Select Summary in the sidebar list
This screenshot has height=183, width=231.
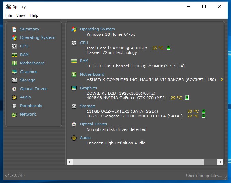tap(29, 29)
